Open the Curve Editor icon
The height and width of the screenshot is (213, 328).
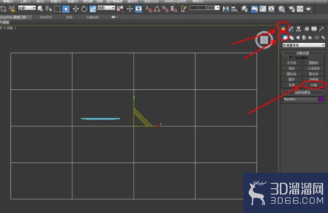click(263, 9)
